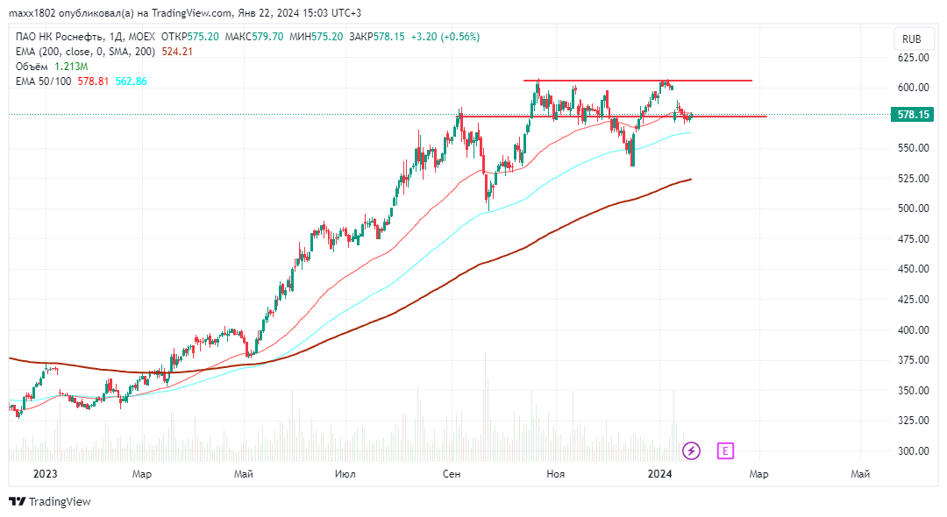Click the Мар label after 2024

tap(759, 474)
